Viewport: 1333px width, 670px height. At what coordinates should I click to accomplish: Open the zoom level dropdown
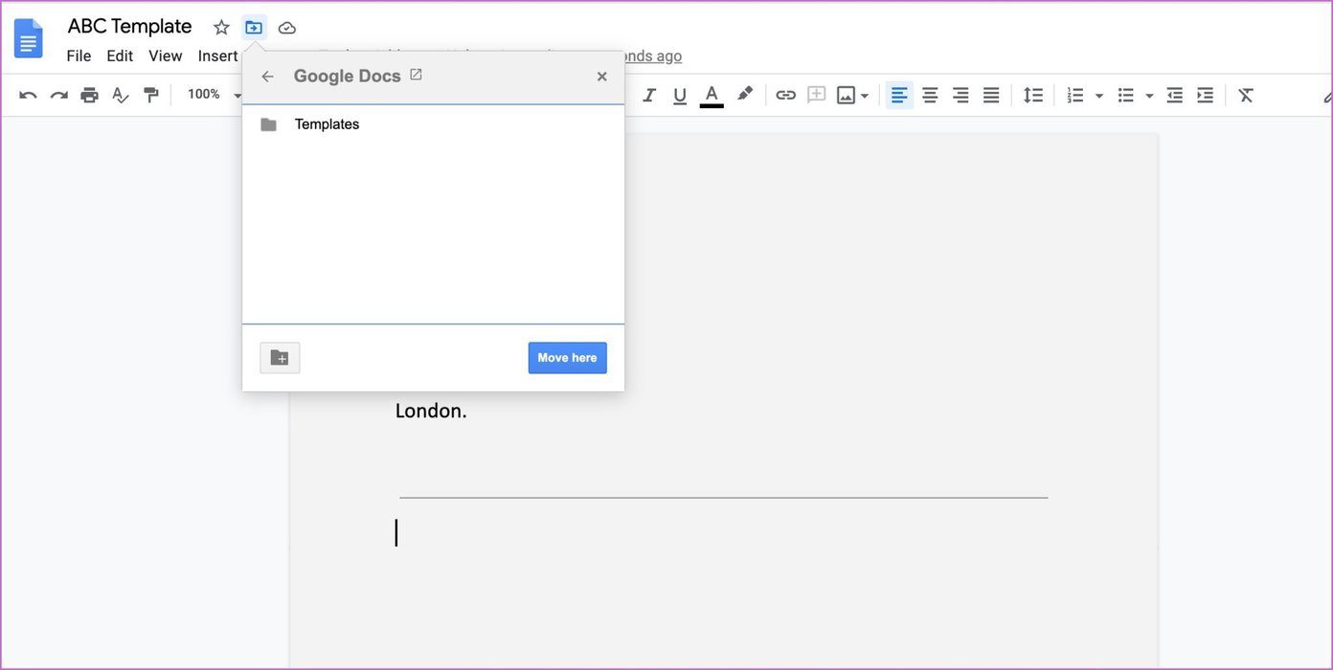(x=215, y=95)
